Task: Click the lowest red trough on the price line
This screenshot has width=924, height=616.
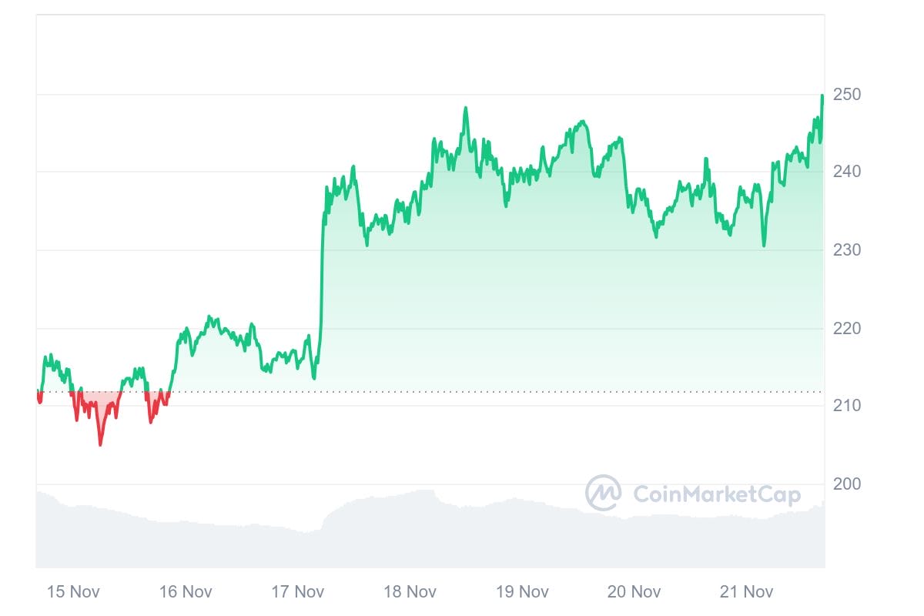Action: [x=100, y=444]
